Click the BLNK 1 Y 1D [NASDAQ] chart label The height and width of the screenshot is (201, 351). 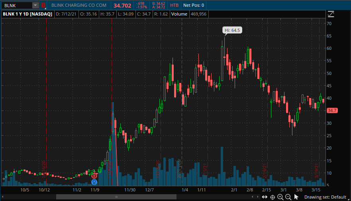coord(27,14)
